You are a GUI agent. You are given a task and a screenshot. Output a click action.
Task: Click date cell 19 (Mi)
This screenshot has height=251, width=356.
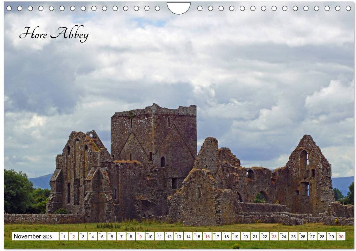pos(236,236)
